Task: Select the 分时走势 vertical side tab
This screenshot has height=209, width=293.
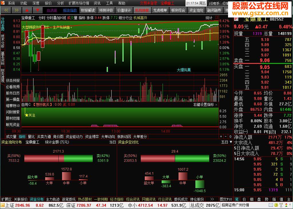Action: coord(3,24)
